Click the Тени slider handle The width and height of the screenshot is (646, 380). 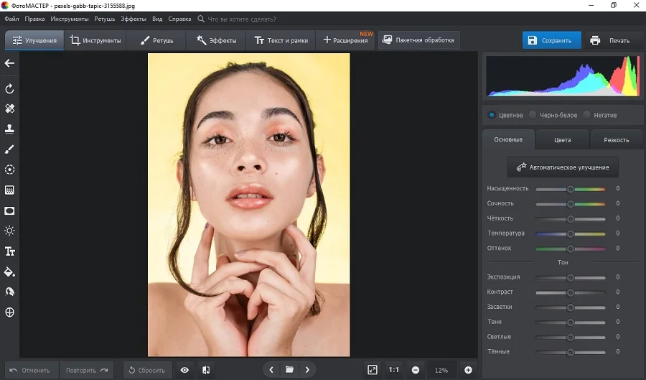click(x=571, y=323)
